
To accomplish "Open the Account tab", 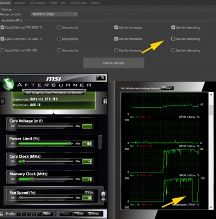I will 19,3.
